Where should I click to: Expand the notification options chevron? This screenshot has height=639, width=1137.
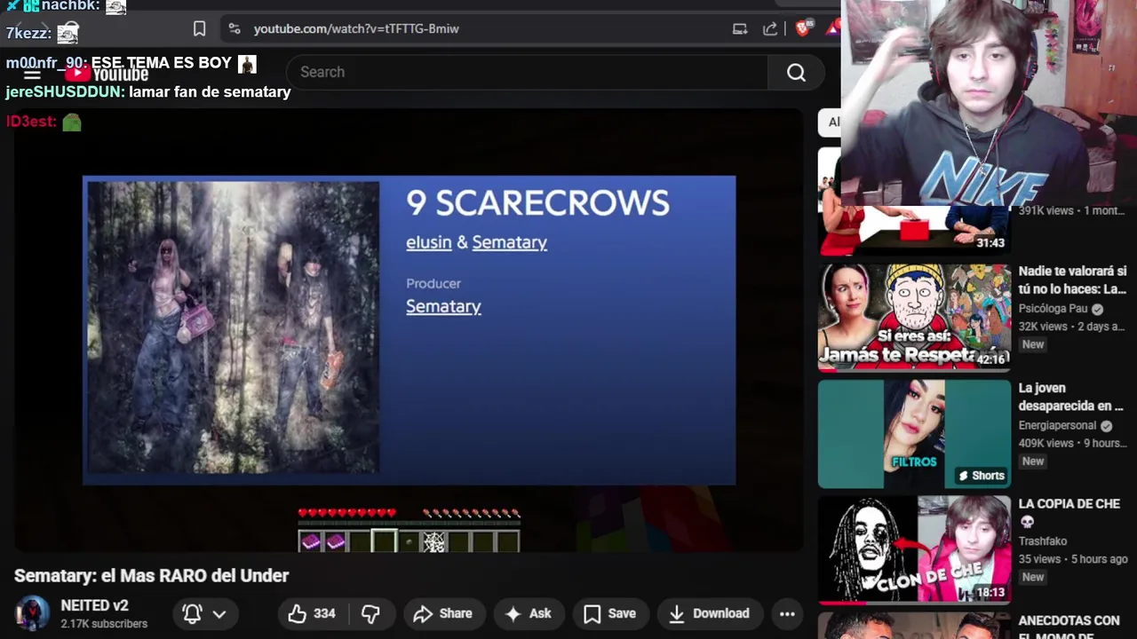[219, 613]
